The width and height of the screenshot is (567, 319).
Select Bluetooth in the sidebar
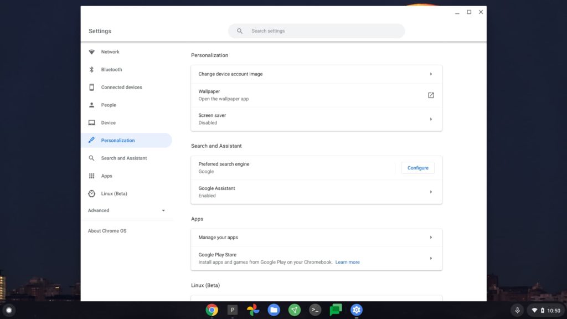click(x=127, y=69)
